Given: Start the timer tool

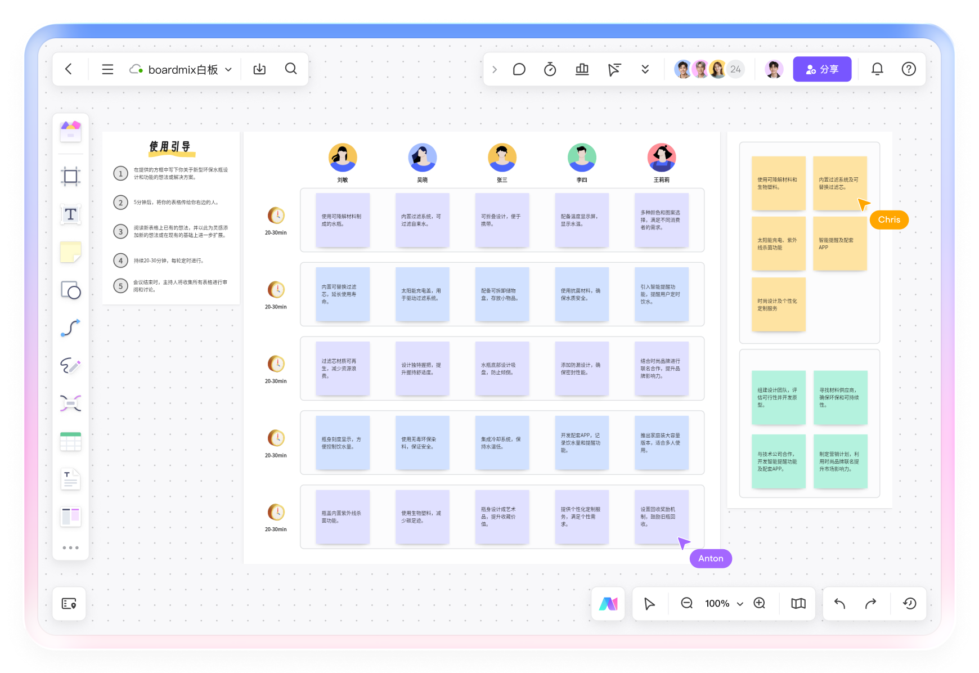Looking at the screenshot, I should [x=550, y=69].
